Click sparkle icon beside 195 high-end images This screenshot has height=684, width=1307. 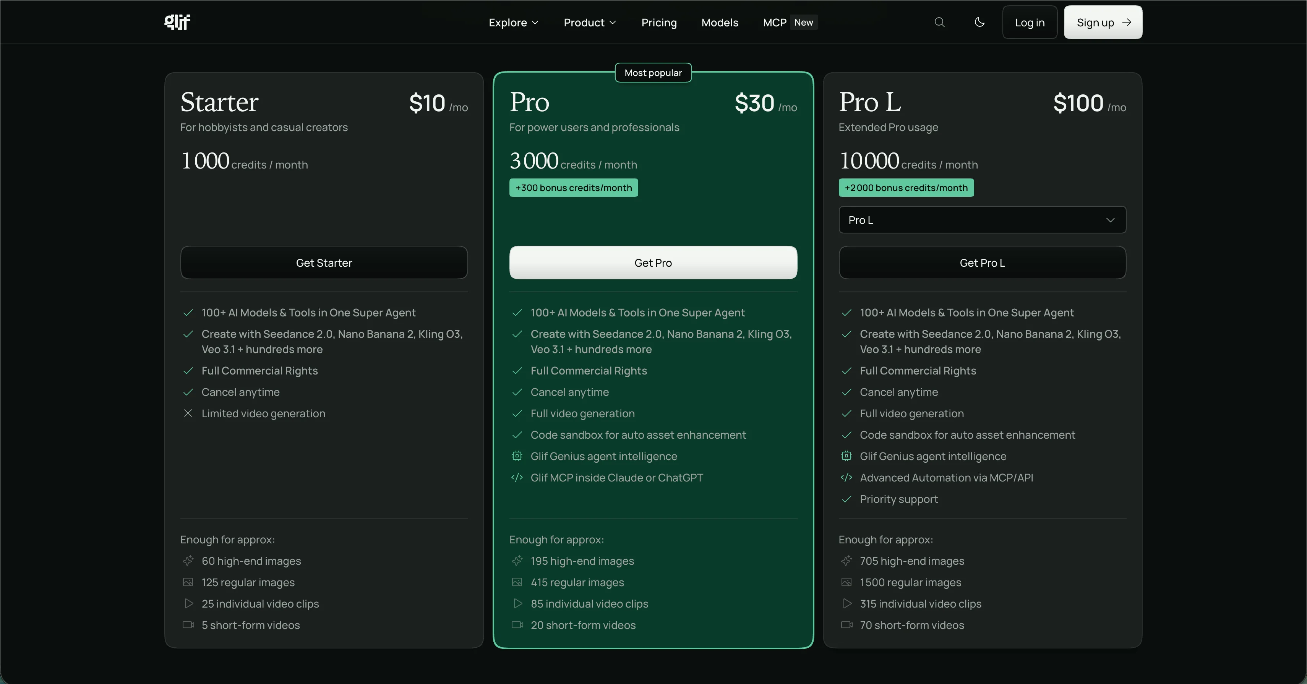[x=517, y=561]
